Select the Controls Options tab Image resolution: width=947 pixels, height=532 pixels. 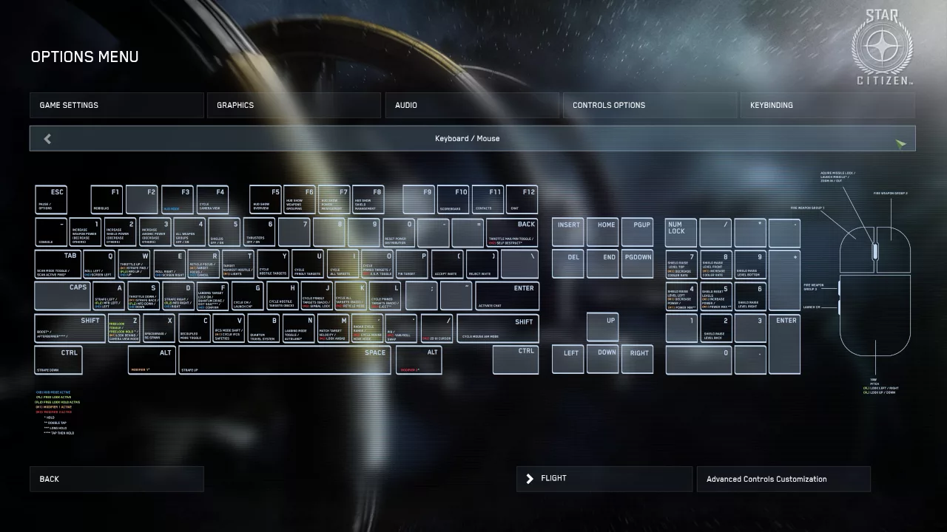(x=650, y=105)
